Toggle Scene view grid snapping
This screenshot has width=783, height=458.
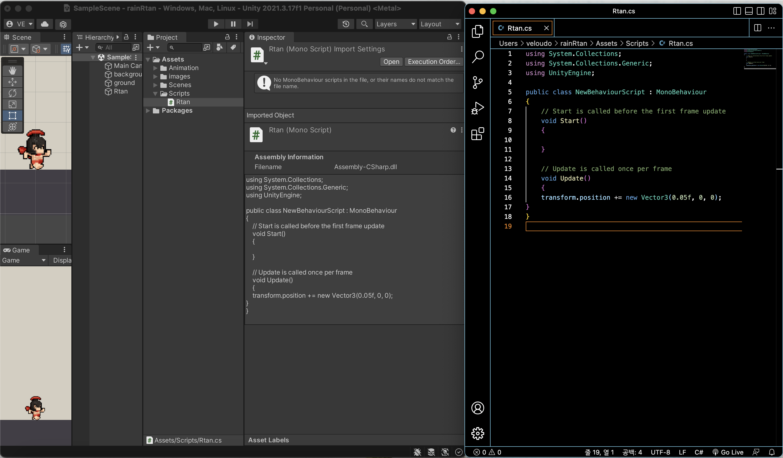tap(66, 49)
